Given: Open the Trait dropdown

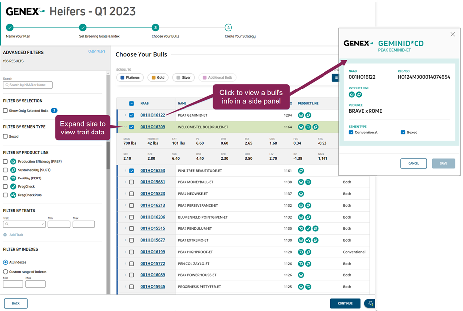Looking at the screenshot, I should 24,224.
